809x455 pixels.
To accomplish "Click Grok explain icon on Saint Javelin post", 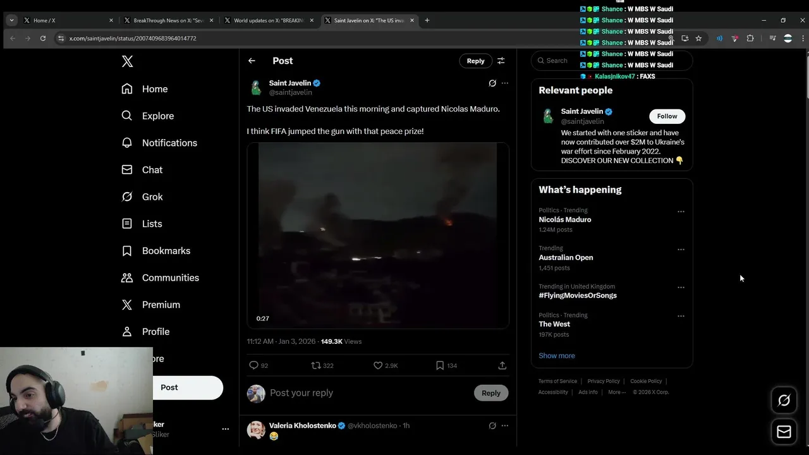I will [492, 83].
